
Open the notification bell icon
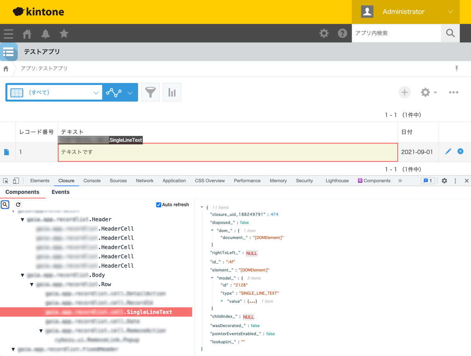click(46, 34)
